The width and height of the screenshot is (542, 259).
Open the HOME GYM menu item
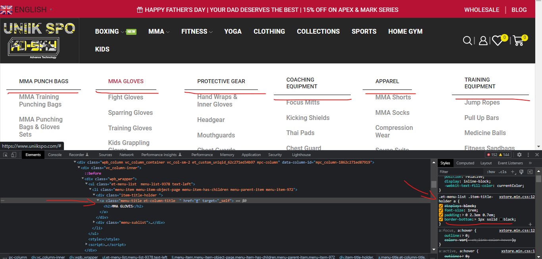(405, 31)
